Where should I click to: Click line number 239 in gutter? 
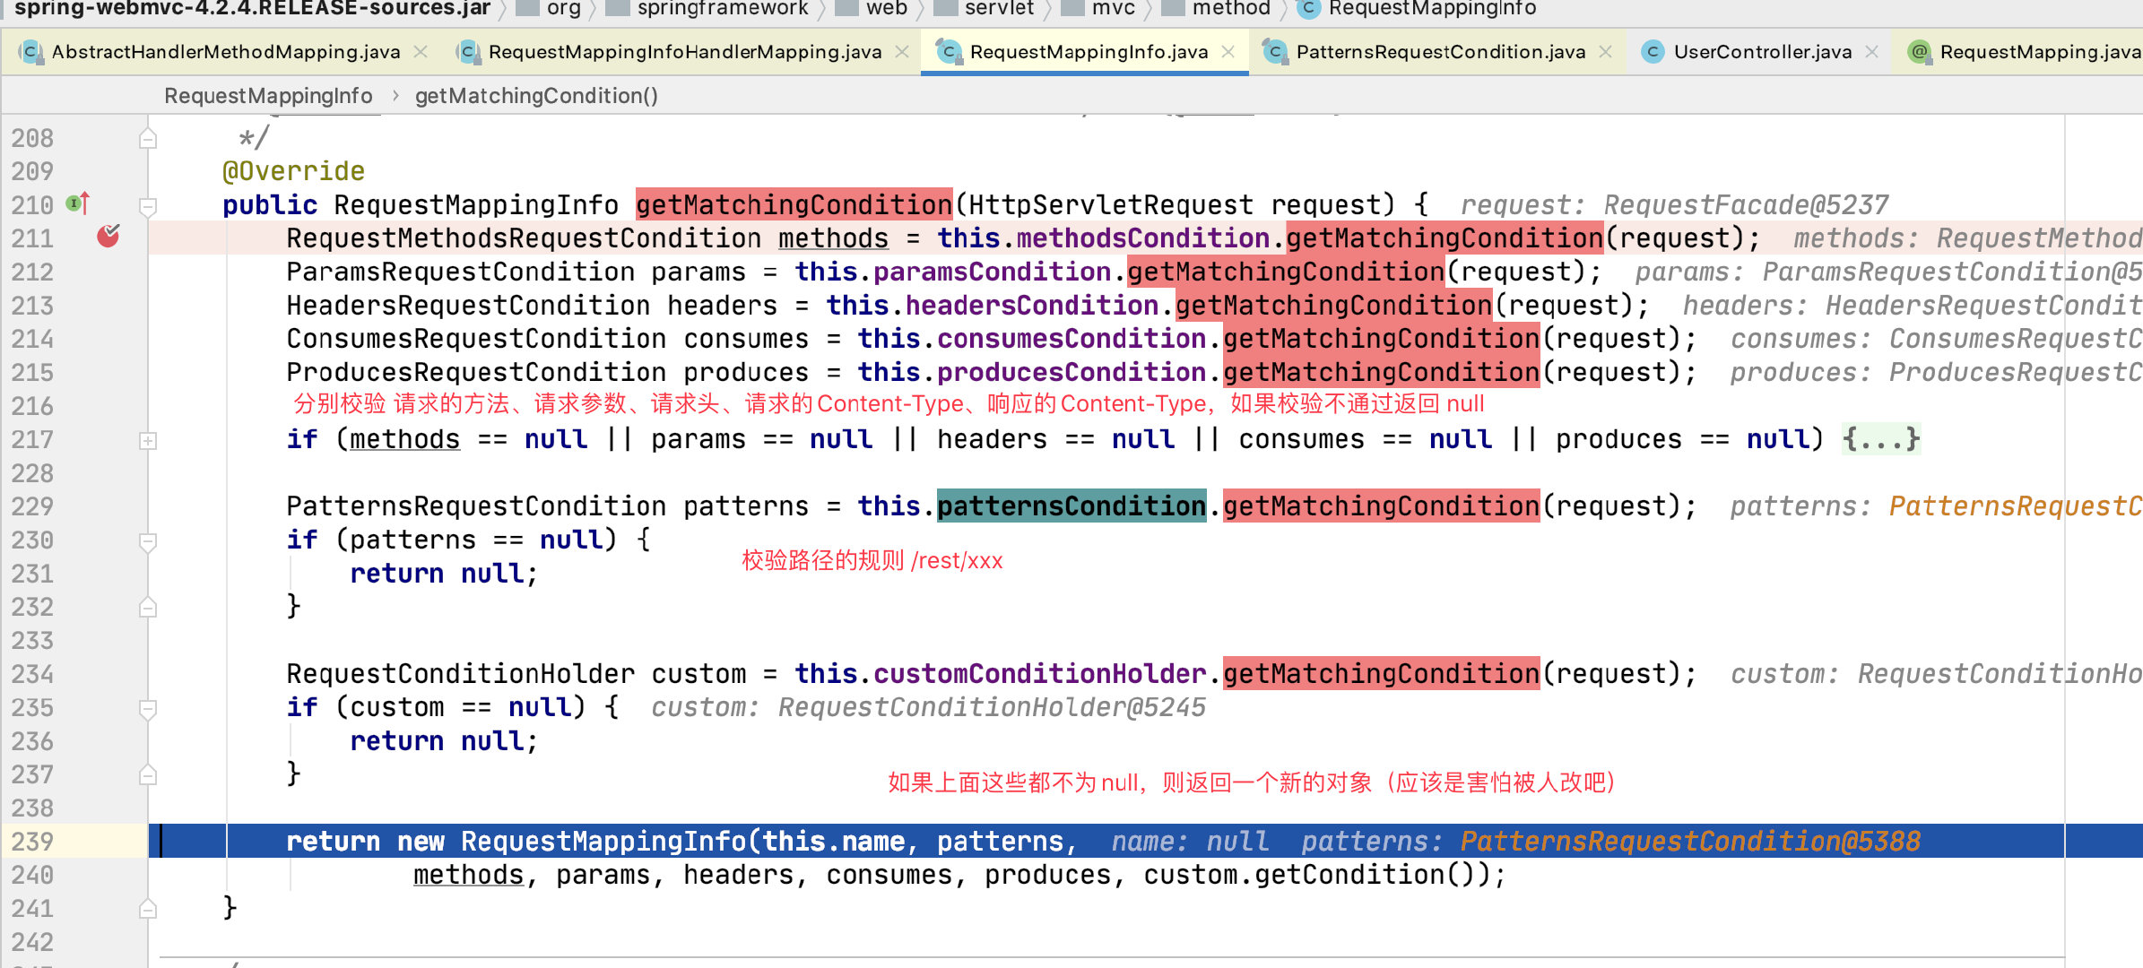tap(32, 842)
